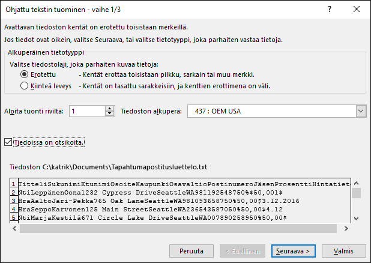Click preview horizontal scrollbar right arrow
371x263 pixels.
click(x=346, y=228)
